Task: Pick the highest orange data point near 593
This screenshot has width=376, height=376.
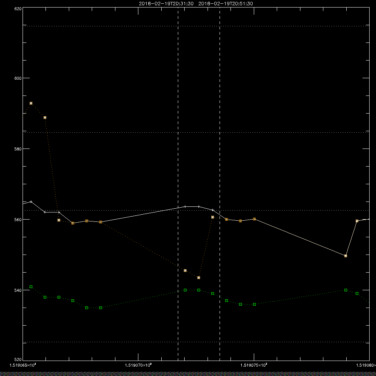Action: click(x=31, y=103)
